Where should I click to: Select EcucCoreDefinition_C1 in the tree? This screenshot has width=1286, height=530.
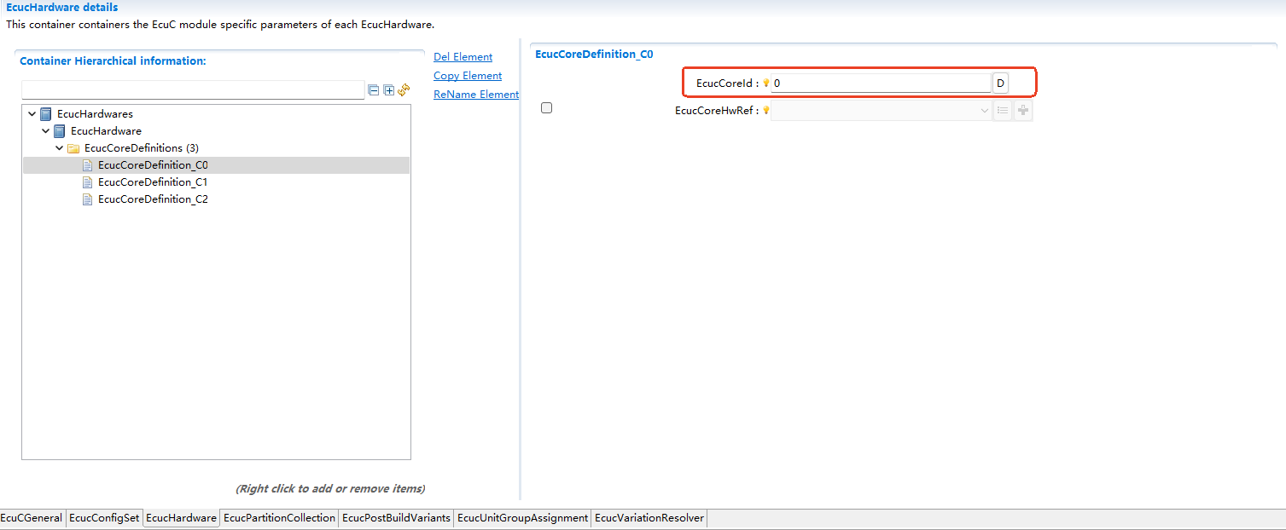[153, 182]
